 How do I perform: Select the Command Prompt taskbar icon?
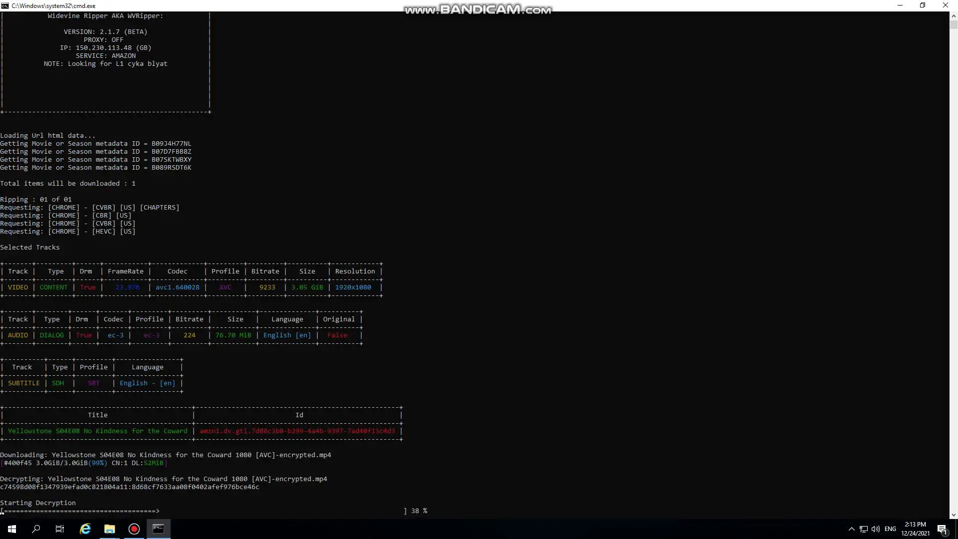[x=158, y=529]
